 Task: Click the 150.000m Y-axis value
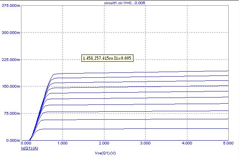coord(11,87)
